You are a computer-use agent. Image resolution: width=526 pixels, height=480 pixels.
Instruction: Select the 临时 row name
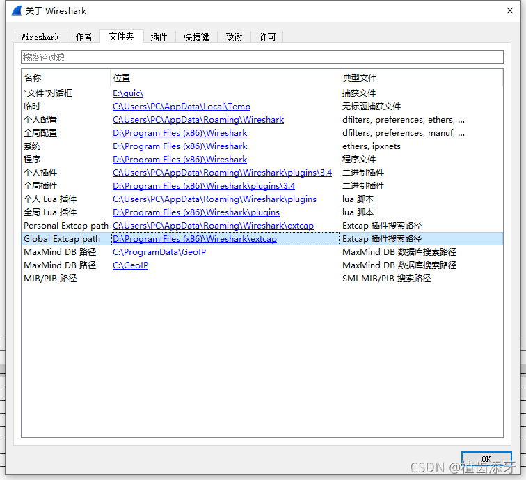click(32, 107)
